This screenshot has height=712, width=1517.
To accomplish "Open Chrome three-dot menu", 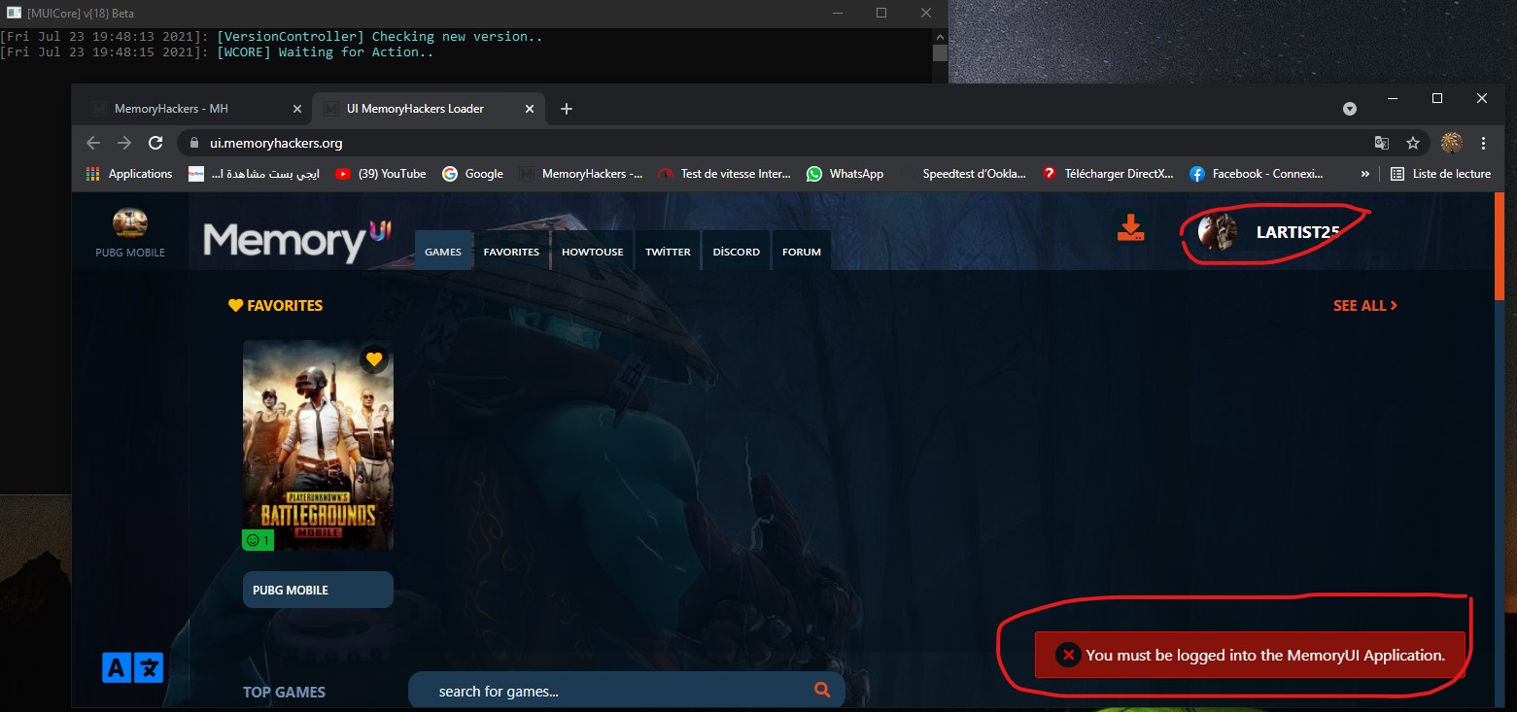I will [x=1483, y=143].
